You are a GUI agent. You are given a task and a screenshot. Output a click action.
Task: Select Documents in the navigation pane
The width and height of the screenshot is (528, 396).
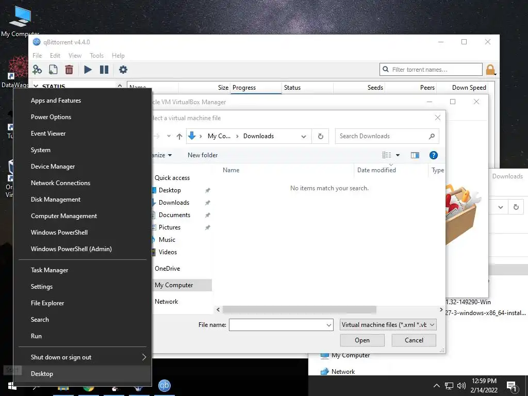pos(174,215)
